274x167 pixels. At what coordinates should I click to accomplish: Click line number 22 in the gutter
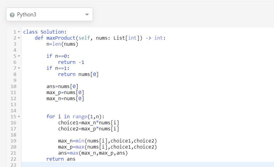[13, 159]
